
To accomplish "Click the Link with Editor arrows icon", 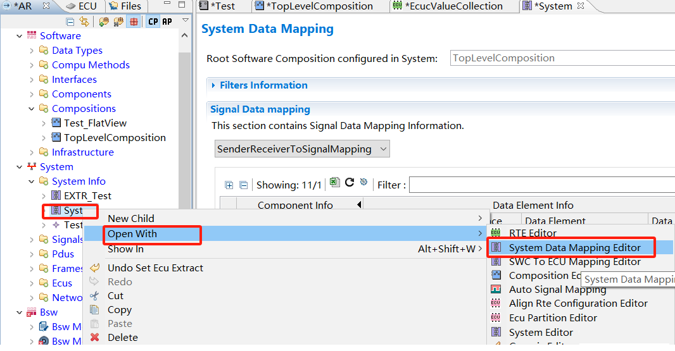I will click(84, 22).
